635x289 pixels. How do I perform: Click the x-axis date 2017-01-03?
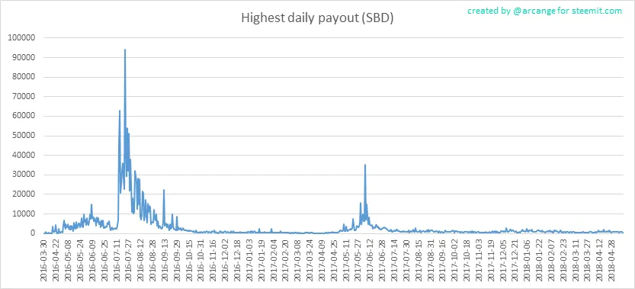pyautogui.click(x=249, y=260)
